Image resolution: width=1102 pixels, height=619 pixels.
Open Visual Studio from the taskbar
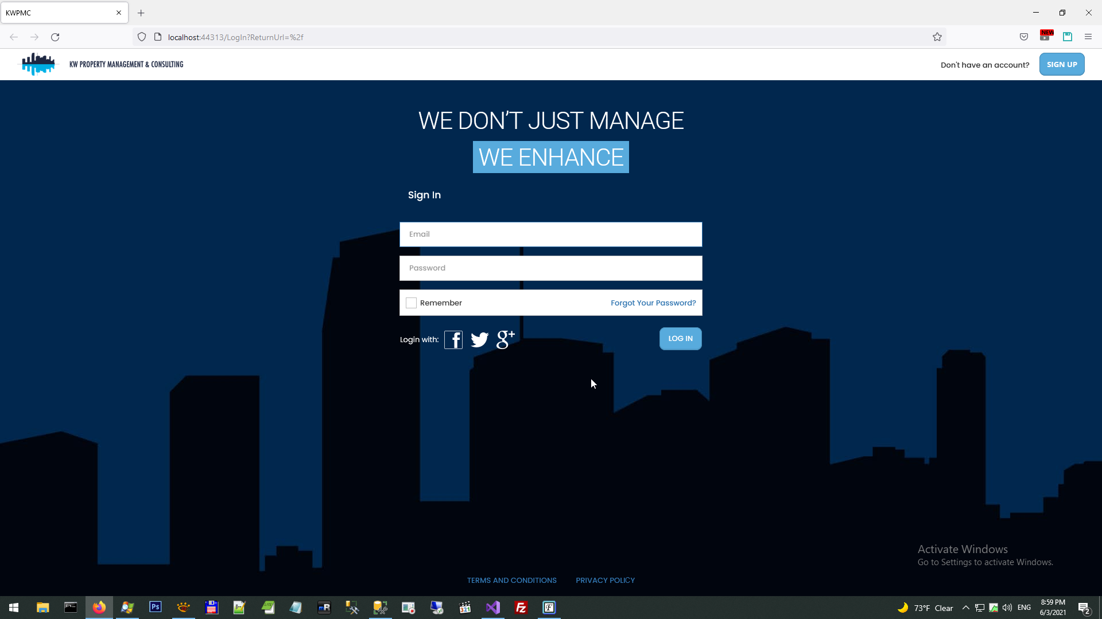tap(493, 608)
